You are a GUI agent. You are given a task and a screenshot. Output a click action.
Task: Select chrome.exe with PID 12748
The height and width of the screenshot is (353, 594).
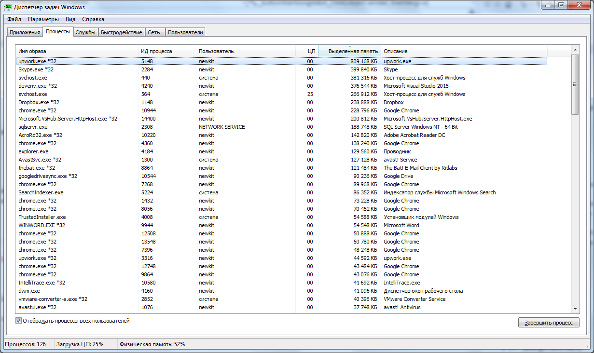point(281,266)
